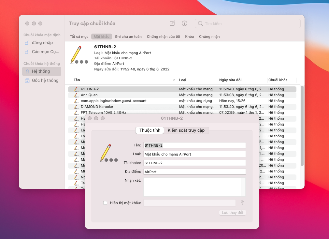Open the Chứng nhận của tôi tab
The width and height of the screenshot is (329, 239).
164,37
